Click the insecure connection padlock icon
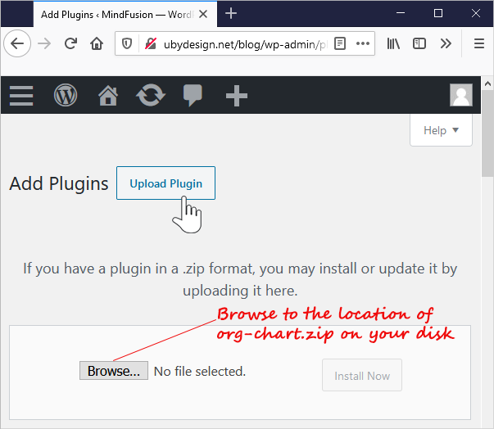 point(150,43)
